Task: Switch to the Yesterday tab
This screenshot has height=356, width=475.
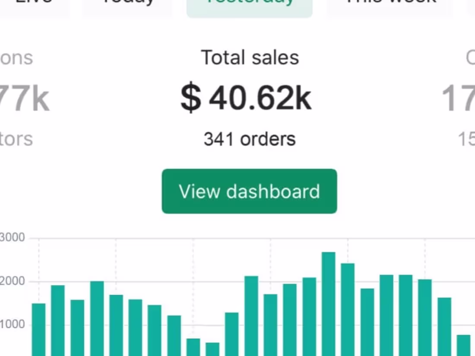Action: tap(250, 5)
